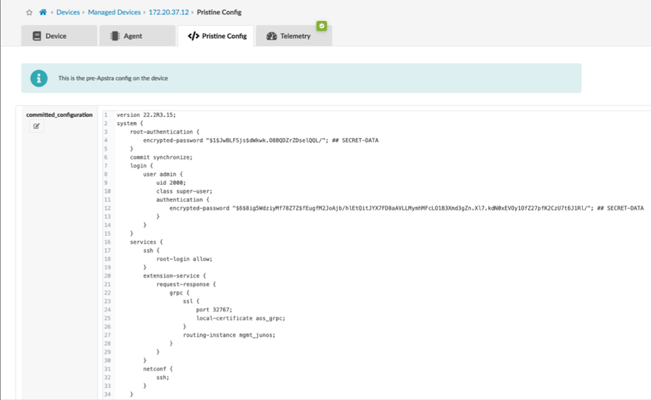The width and height of the screenshot is (651, 400).
Task: Navigate to Managed Devices breadcrumb link
Action: [x=114, y=12]
